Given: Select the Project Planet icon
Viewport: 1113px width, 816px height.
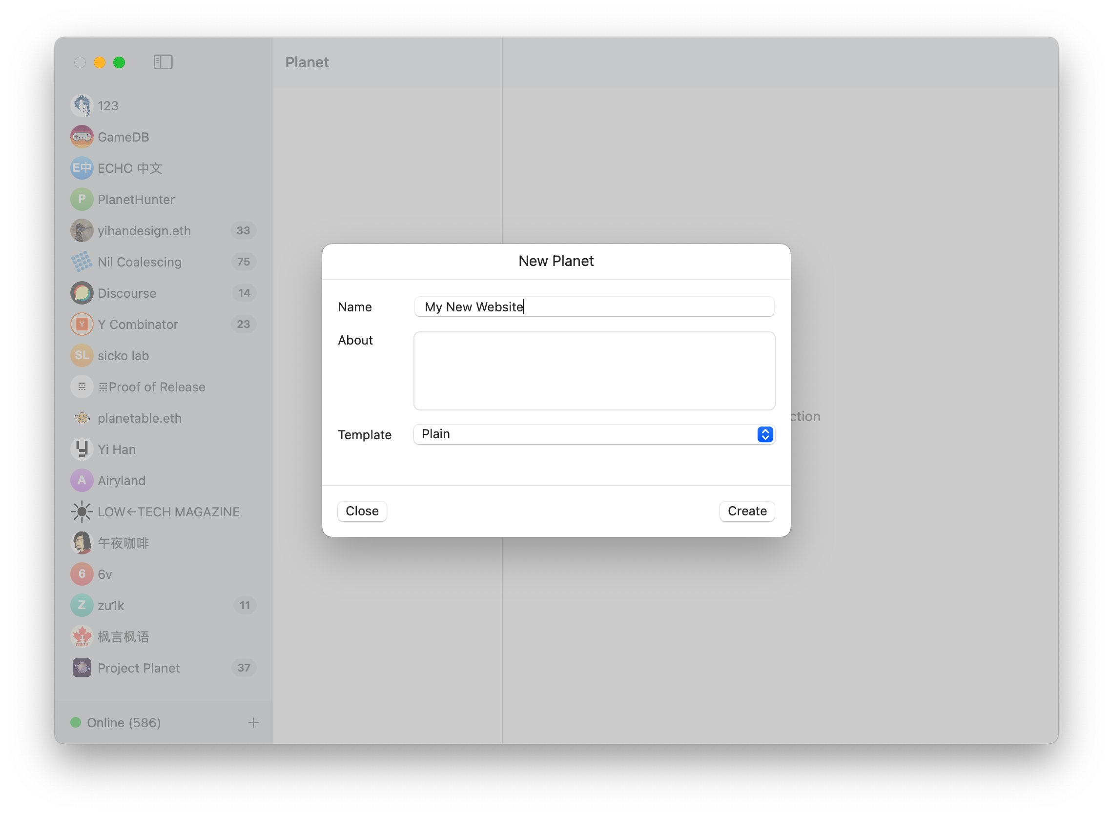Looking at the screenshot, I should pyautogui.click(x=81, y=668).
